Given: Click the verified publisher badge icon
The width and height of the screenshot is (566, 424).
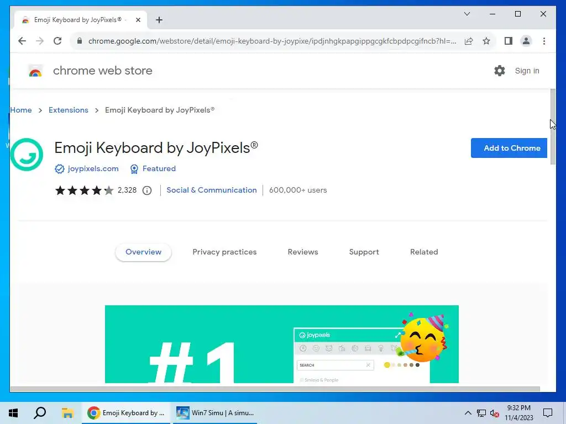Looking at the screenshot, I should (60, 169).
